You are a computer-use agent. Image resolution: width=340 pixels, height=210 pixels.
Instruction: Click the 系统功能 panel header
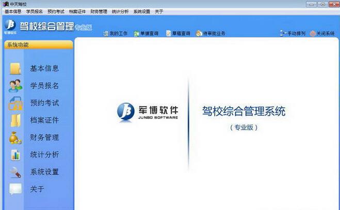tap(39, 45)
